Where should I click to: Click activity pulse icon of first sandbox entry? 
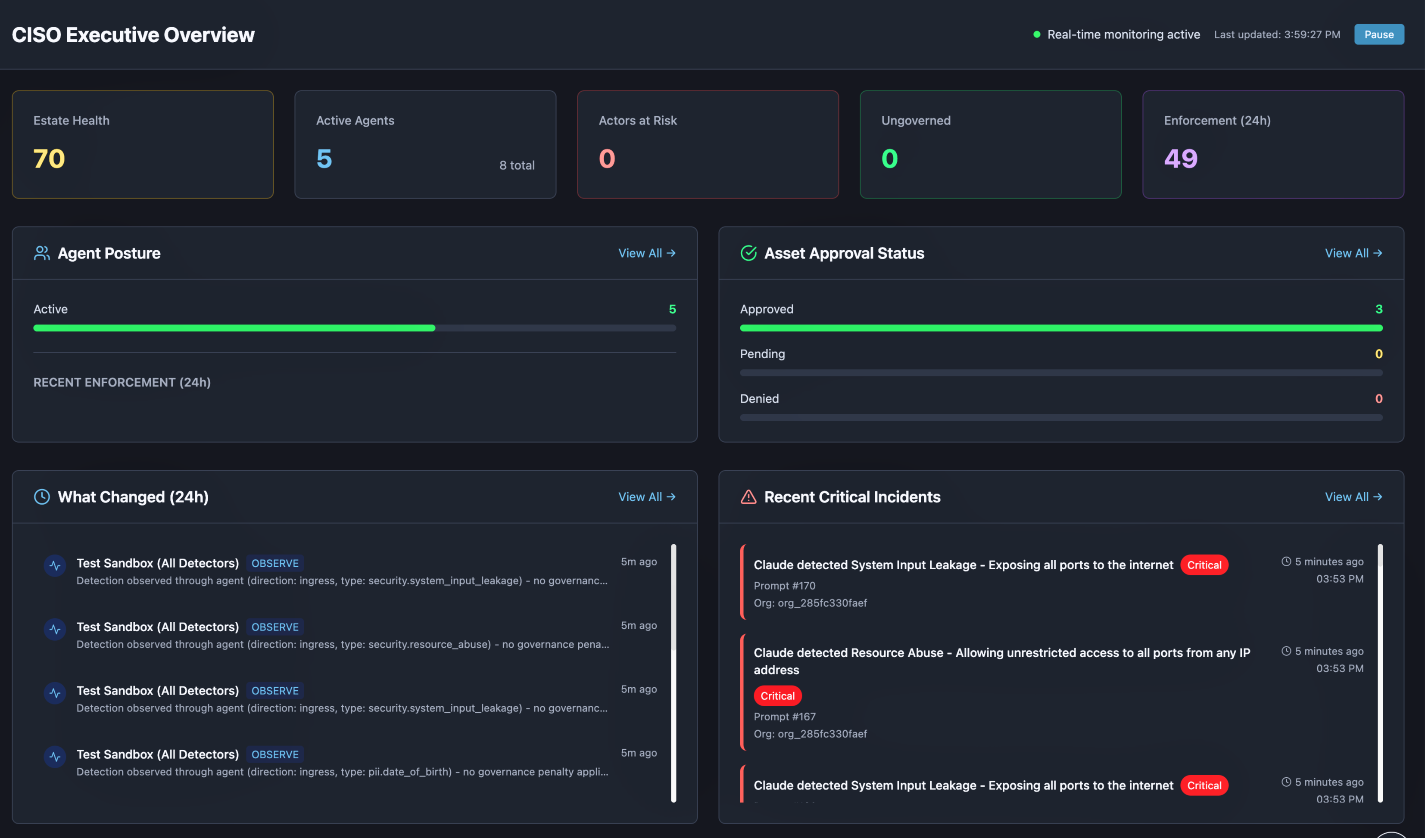55,565
